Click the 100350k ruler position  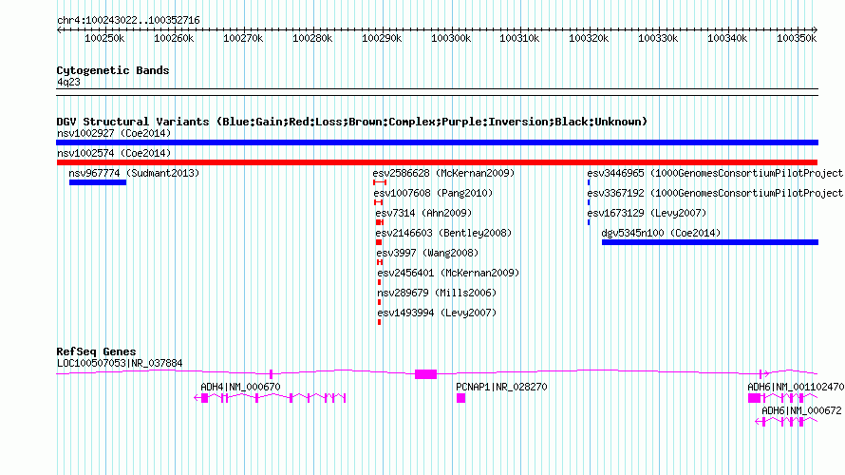click(797, 38)
